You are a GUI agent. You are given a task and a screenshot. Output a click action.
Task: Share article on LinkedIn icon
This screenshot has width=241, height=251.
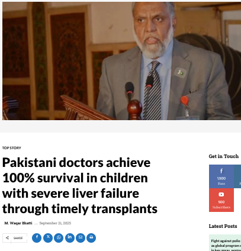pos(70,238)
